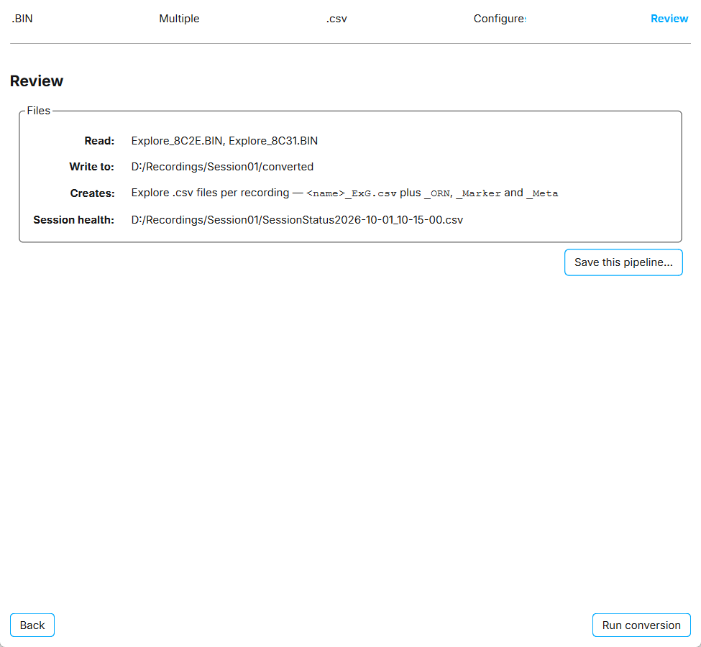Return to the Configure step
Screen dimensions: 701x647
point(500,19)
